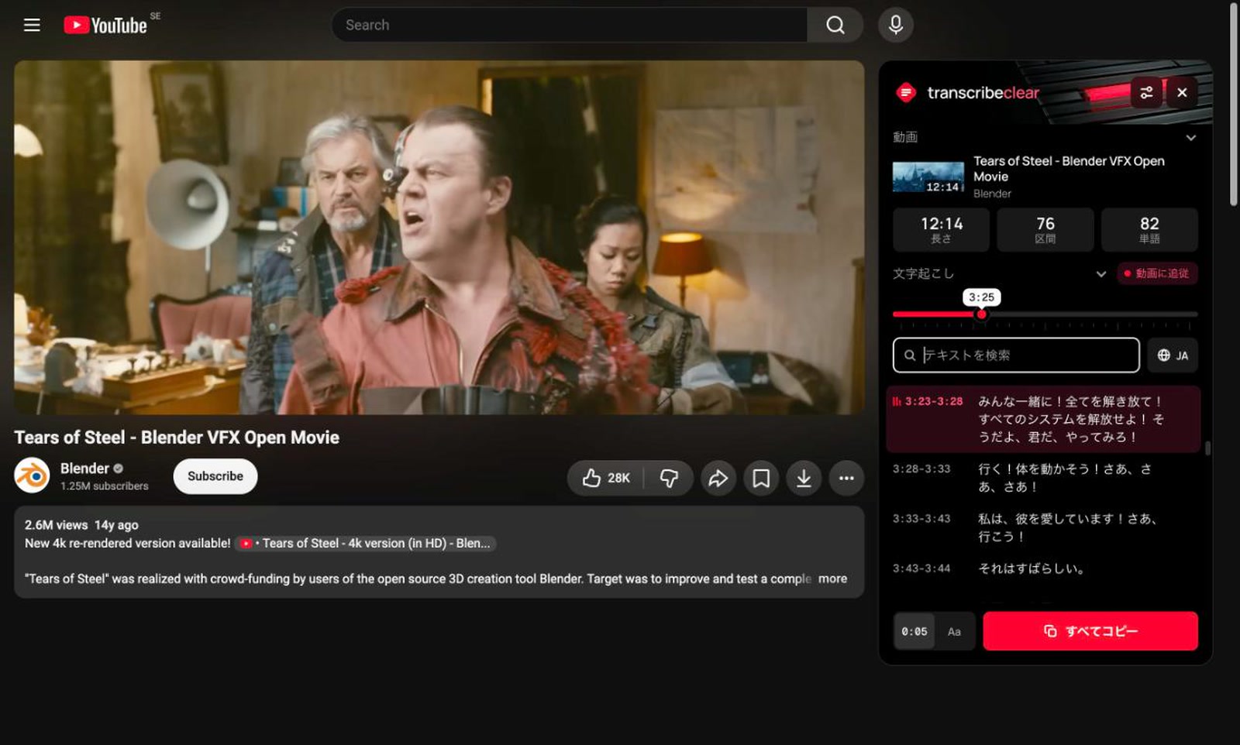Open the share arrow button
The image size is (1240, 745).
718,478
